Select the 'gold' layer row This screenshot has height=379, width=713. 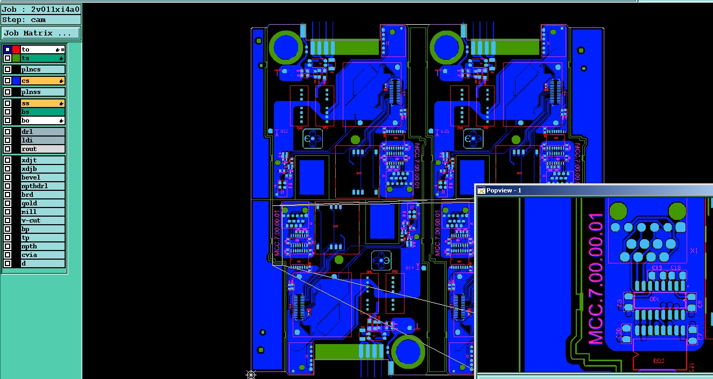[43, 203]
